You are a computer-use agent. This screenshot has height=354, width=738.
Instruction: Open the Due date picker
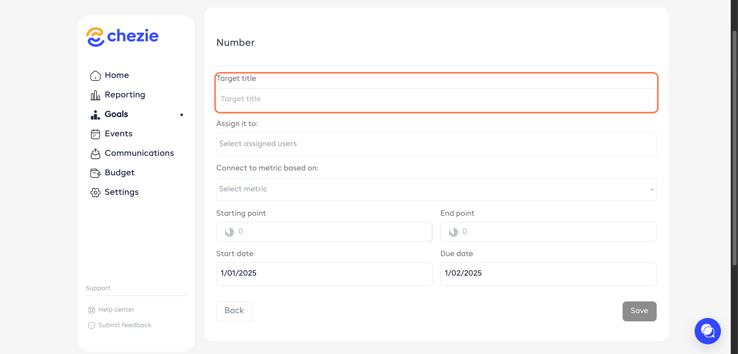(x=548, y=274)
